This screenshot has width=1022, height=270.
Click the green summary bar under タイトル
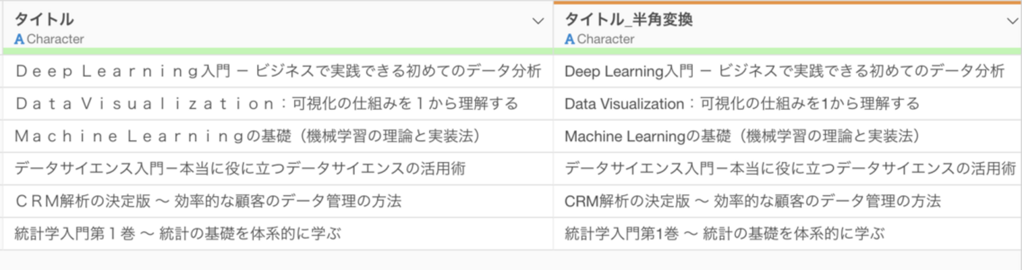tap(277, 51)
